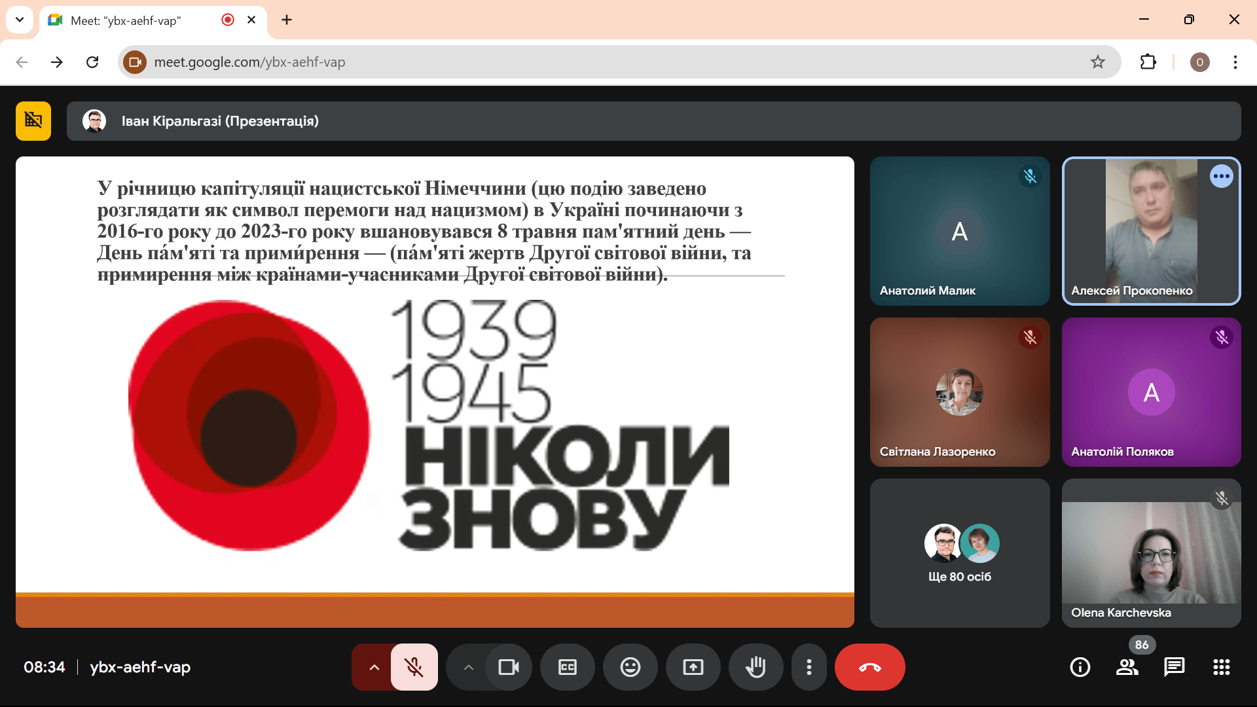
Task: Open a new browser tab
Action: (x=287, y=20)
